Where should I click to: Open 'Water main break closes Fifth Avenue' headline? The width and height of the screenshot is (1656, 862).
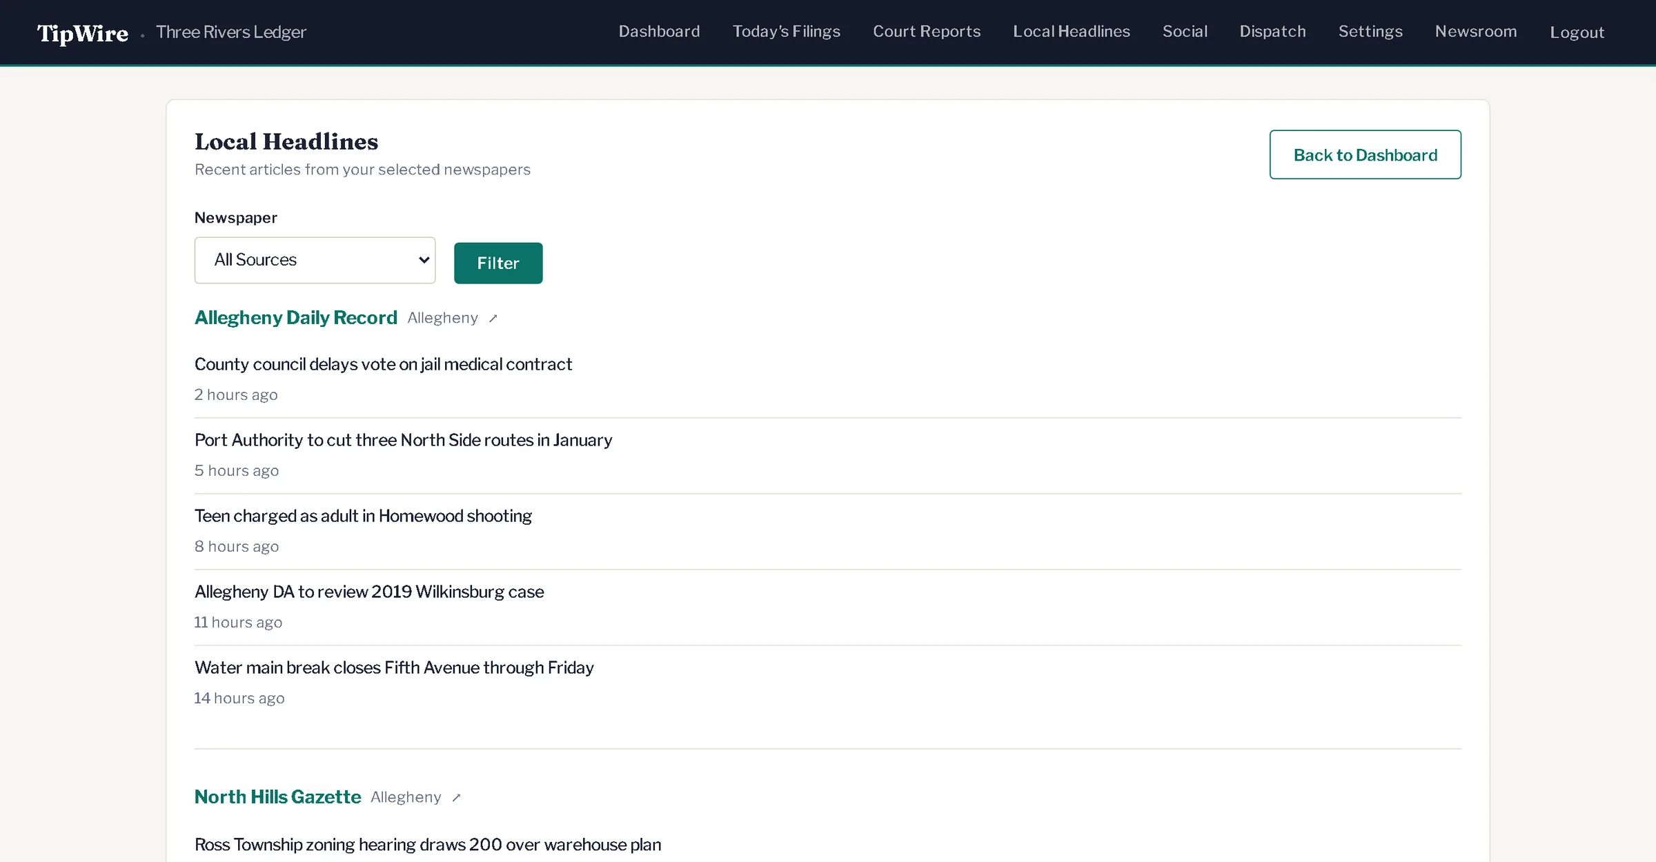[x=394, y=668]
